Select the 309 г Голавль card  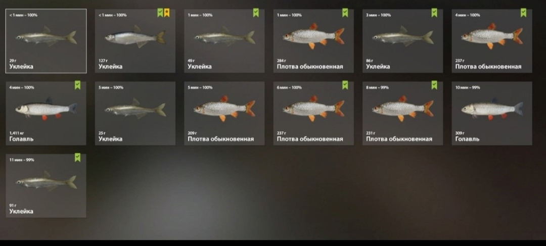click(x=492, y=114)
